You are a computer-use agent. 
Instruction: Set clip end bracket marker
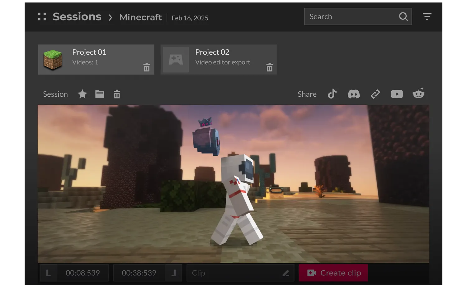pyautogui.click(x=174, y=273)
